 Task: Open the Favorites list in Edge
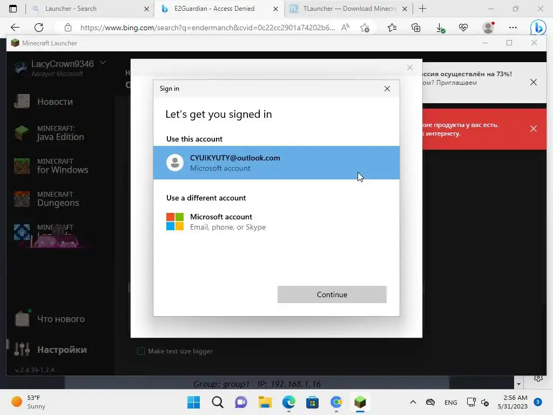(392, 27)
